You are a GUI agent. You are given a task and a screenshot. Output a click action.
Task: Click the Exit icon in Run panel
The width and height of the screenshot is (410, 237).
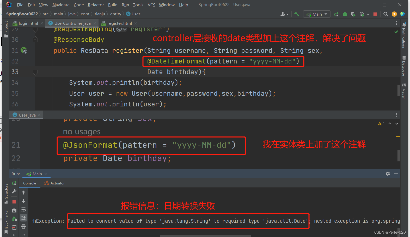tap(14, 227)
